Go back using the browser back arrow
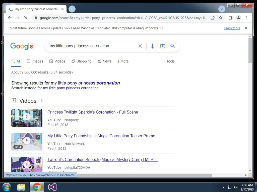This screenshot has width=257, height=192. (10, 18)
